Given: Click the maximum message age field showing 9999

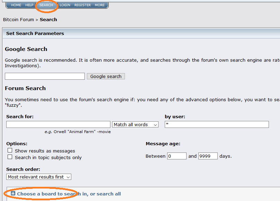Looking at the screenshot, I should 208,156.
